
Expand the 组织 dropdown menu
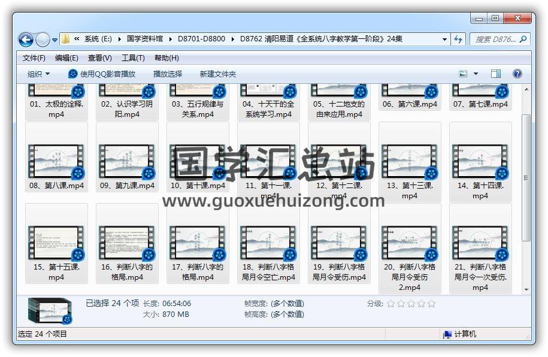pos(38,74)
